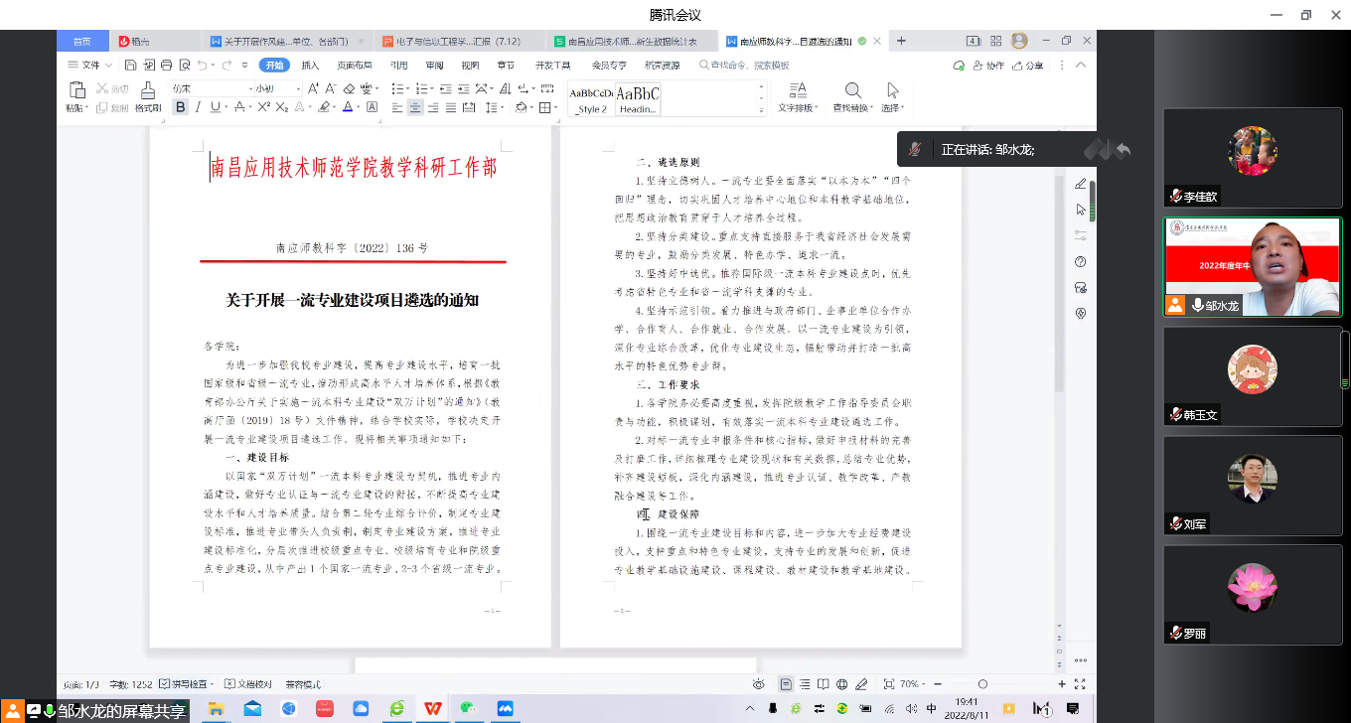
Task: Click the Format Painter (格式刷) icon
Action: [148, 91]
